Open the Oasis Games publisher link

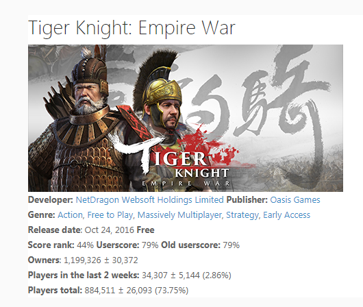click(295, 199)
